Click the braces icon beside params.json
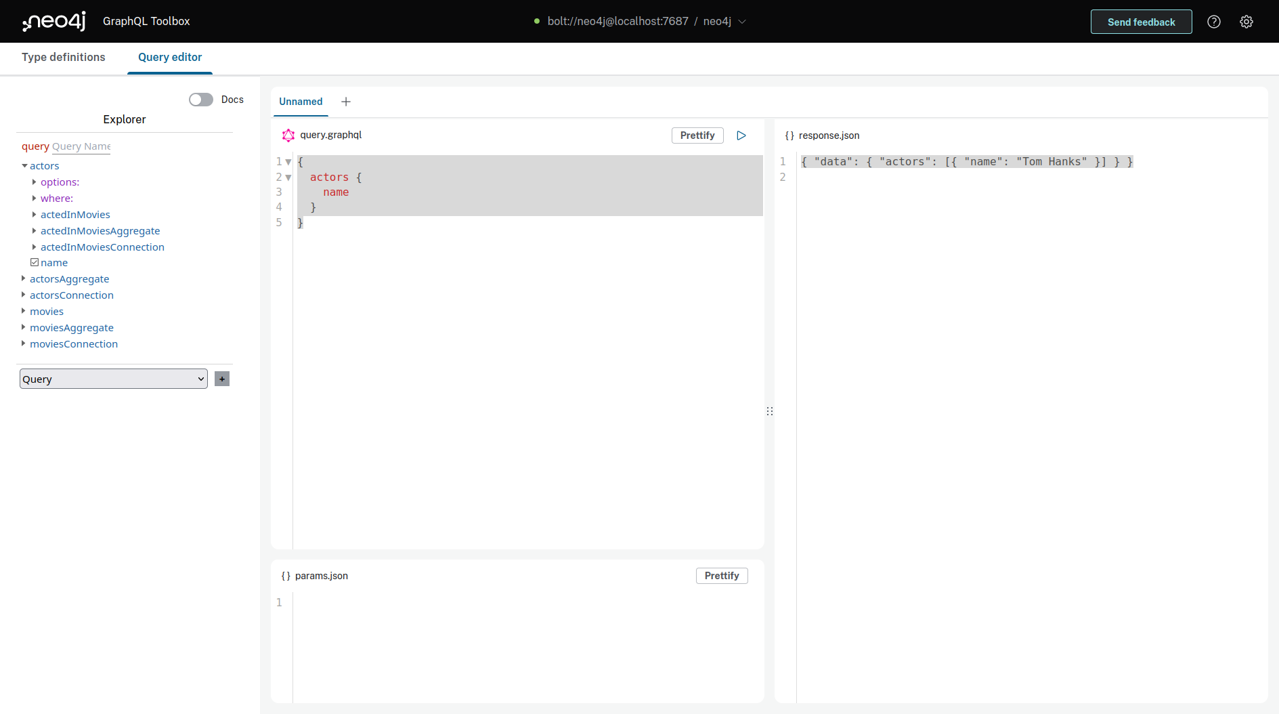This screenshot has height=714, width=1279. tap(285, 575)
